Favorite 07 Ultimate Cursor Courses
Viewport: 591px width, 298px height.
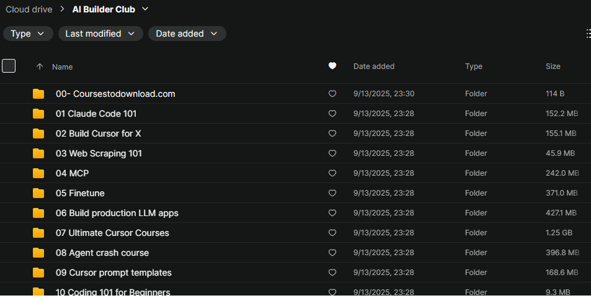[x=332, y=233]
